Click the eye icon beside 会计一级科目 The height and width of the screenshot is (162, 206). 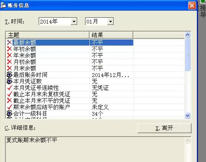9,113
